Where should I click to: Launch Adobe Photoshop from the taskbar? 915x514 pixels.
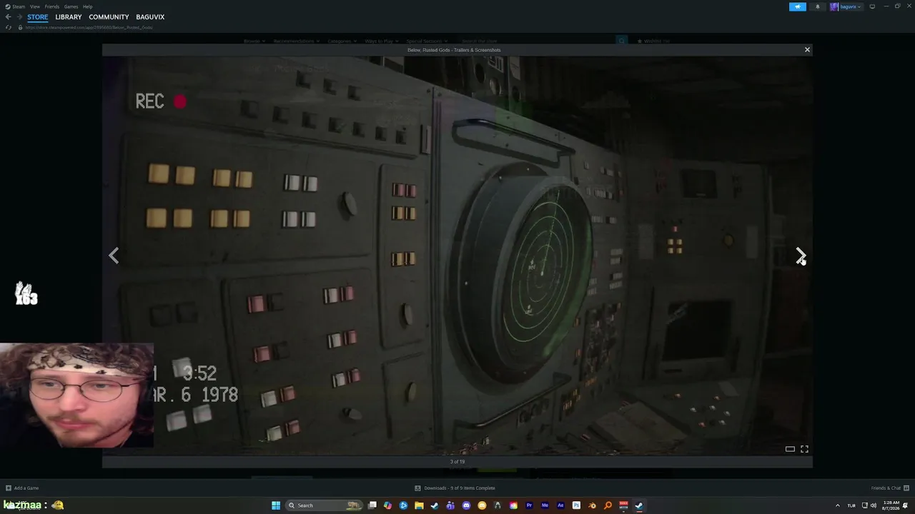click(x=576, y=505)
